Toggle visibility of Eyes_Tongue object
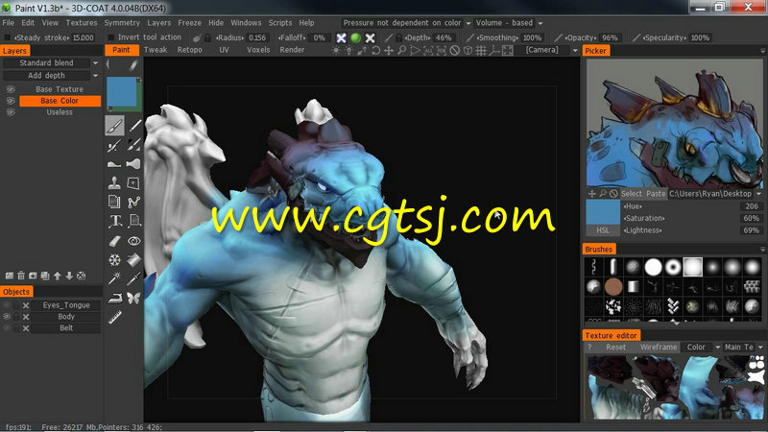Image resolution: width=768 pixels, height=432 pixels. pos(7,305)
